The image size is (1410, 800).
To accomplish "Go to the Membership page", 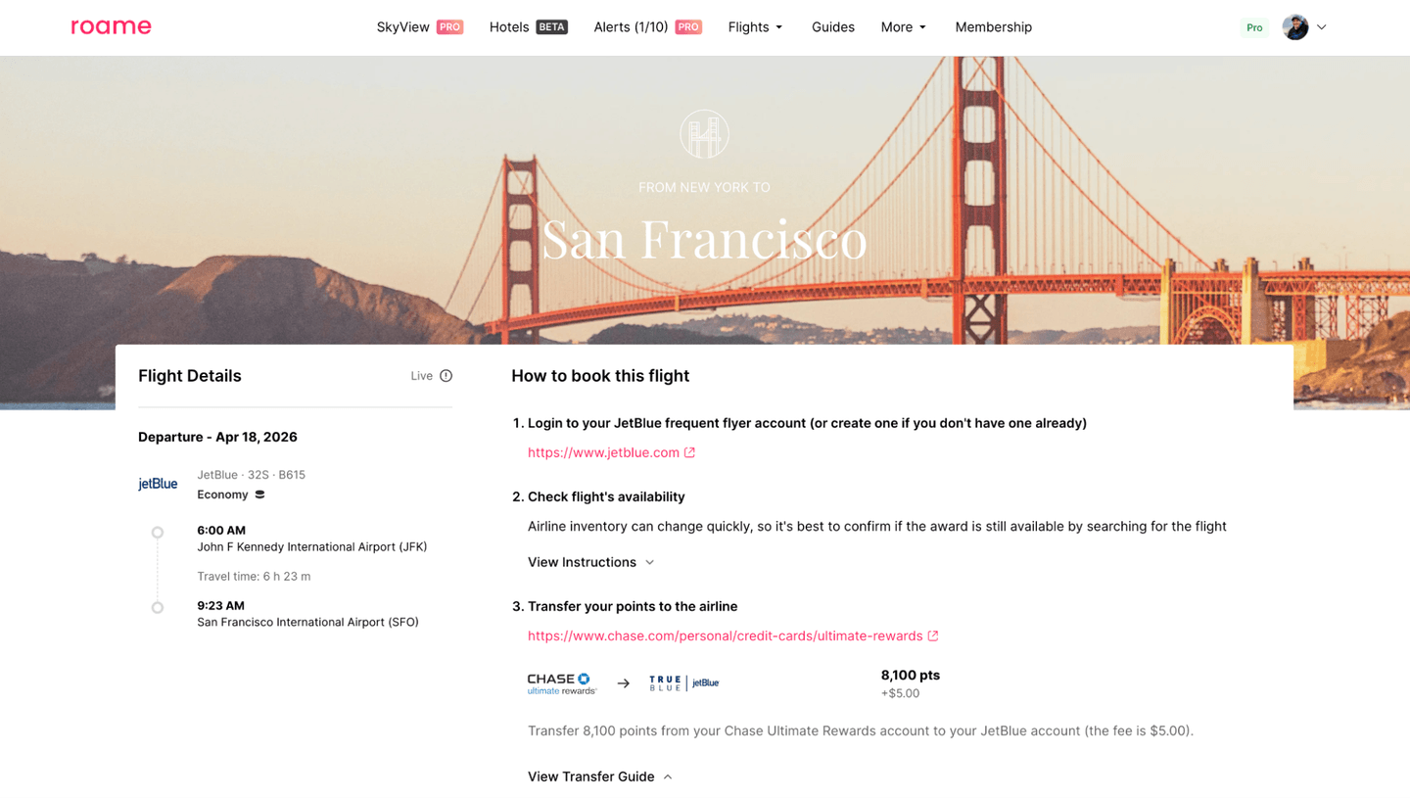I will point(993,26).
